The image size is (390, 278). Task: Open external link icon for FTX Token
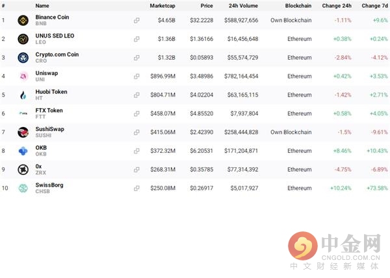136,113
